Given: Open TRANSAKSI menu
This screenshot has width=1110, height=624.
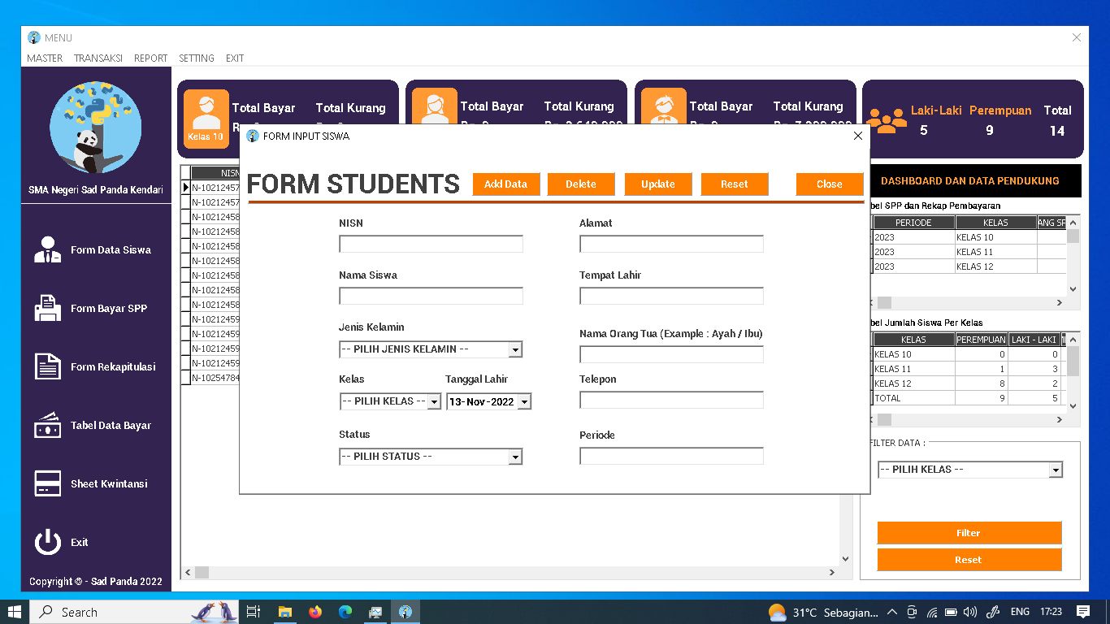Looking at the screenshot, I should tap(98, 58).
